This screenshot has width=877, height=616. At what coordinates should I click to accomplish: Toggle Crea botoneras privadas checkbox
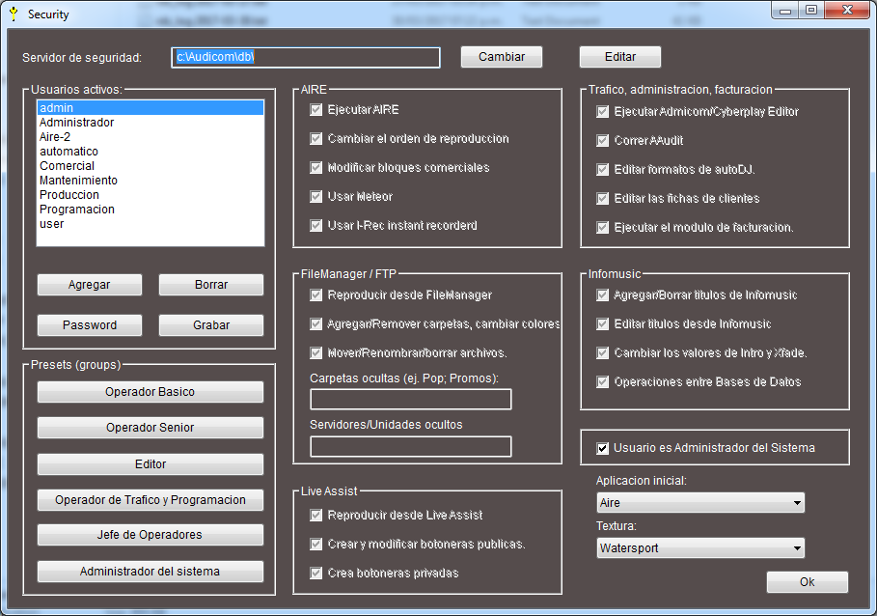point(316,573)
